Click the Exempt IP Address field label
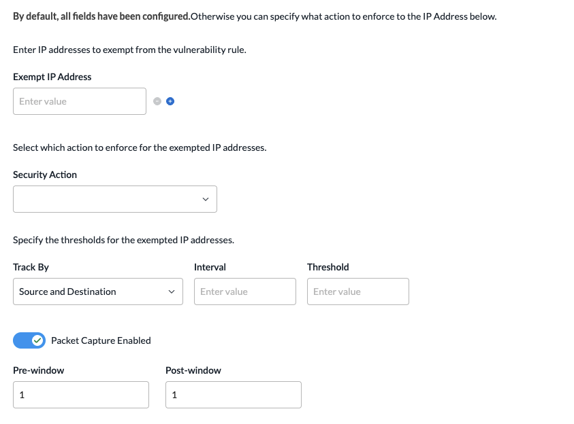Screen dimensions: 574x424 pyautogui.click(x=52, y=77)
